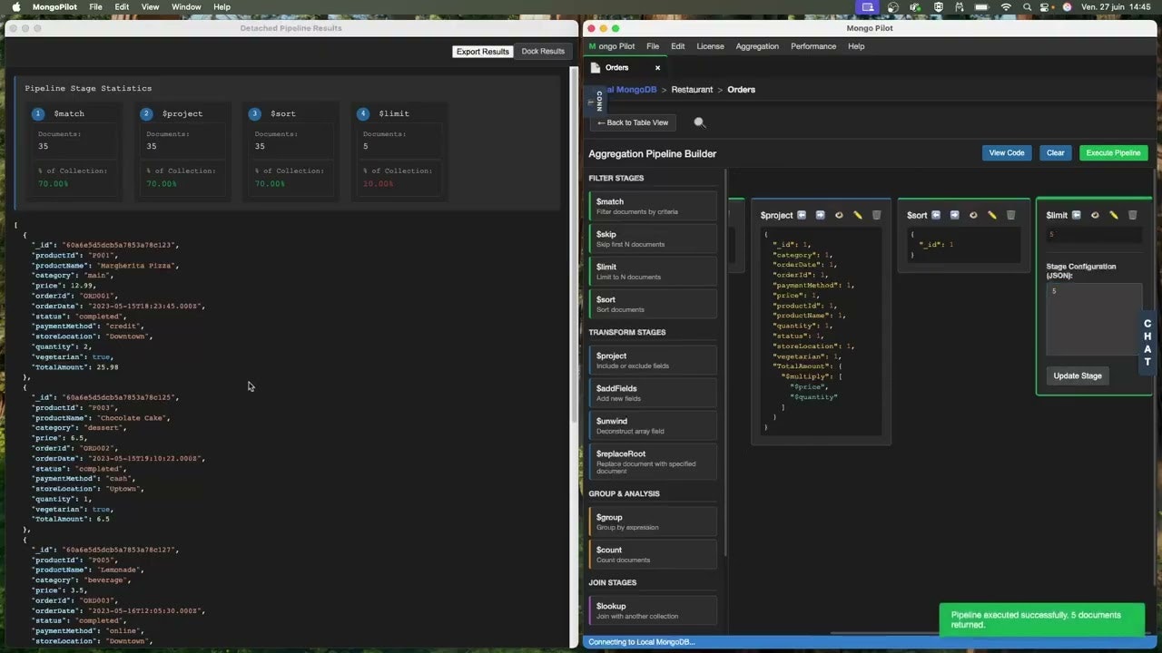Clear the aggregation pipeline
Screen dimensions: 1162x653
[1056, 153]
